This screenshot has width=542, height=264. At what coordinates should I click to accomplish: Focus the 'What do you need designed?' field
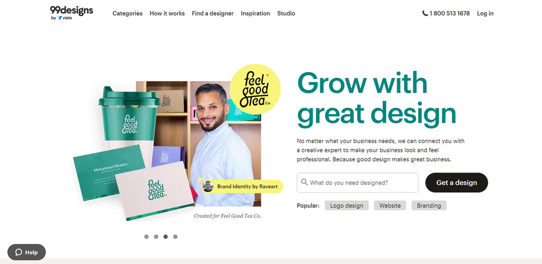[x=357, y=183]
